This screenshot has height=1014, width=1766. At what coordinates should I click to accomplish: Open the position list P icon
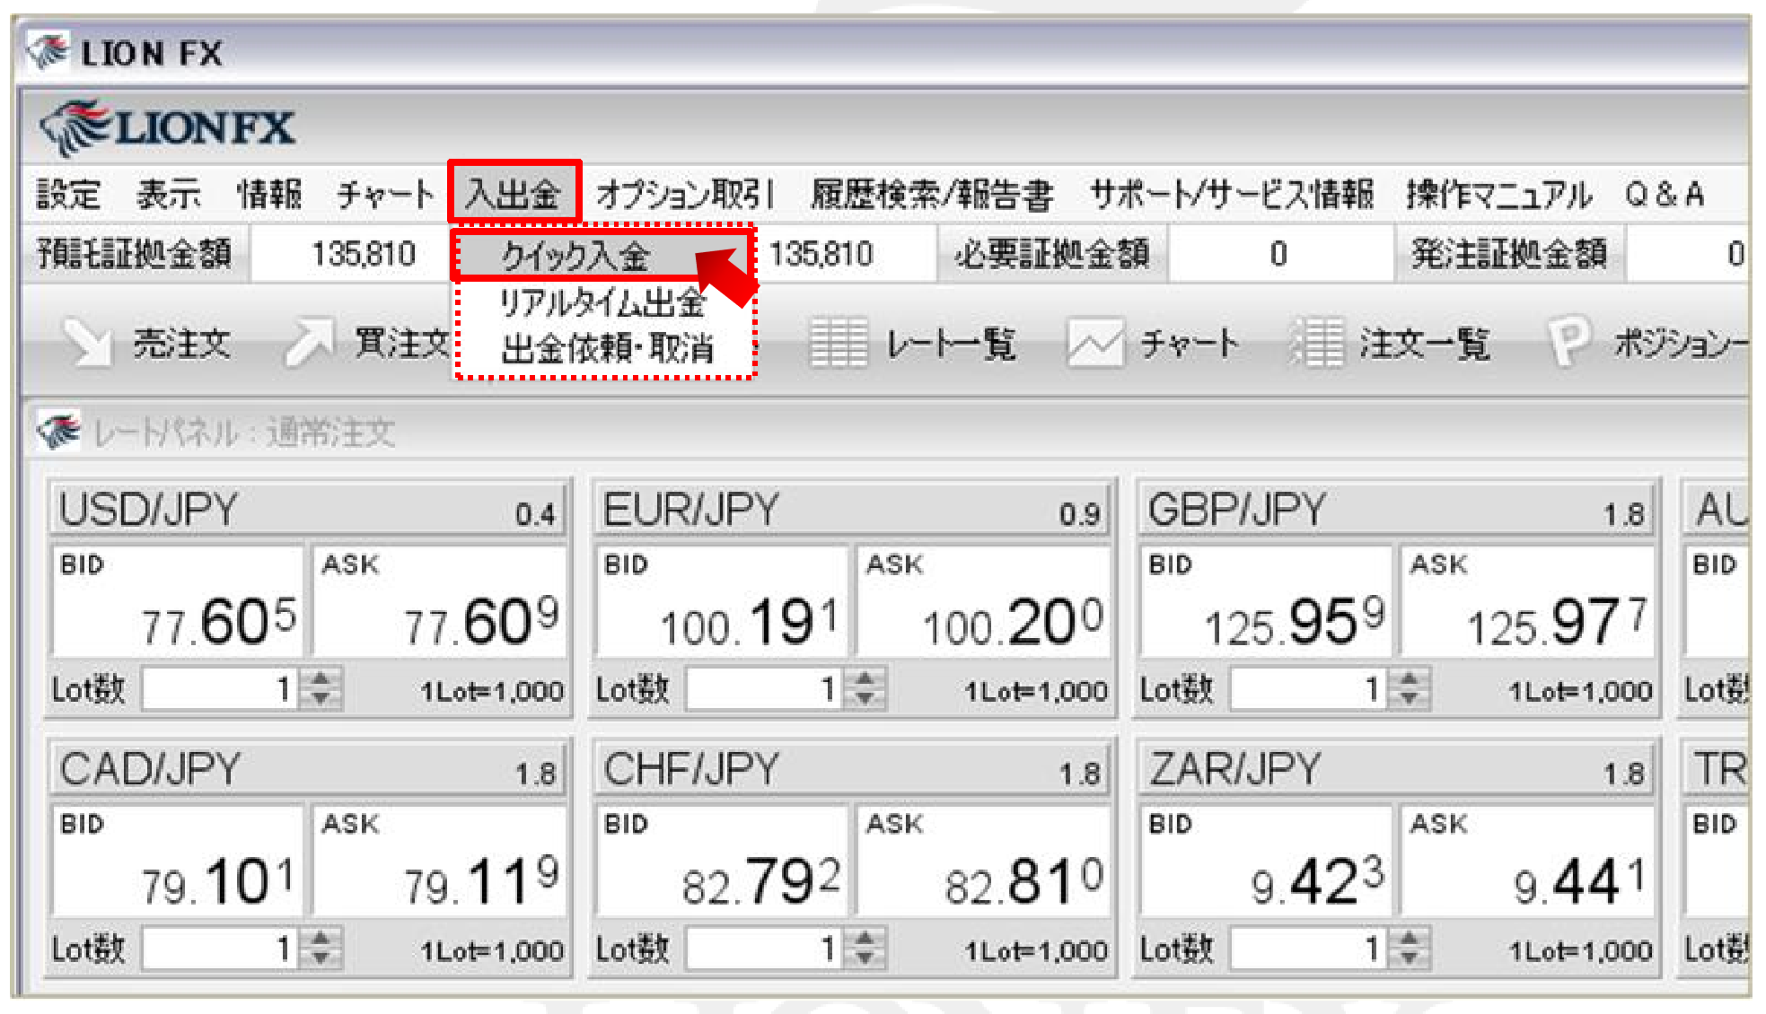(x=1568, y=341)
